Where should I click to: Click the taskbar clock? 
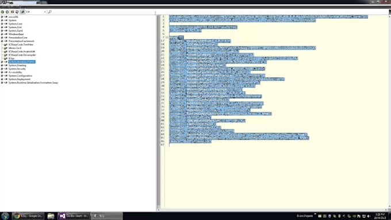[x=380, y=216]
